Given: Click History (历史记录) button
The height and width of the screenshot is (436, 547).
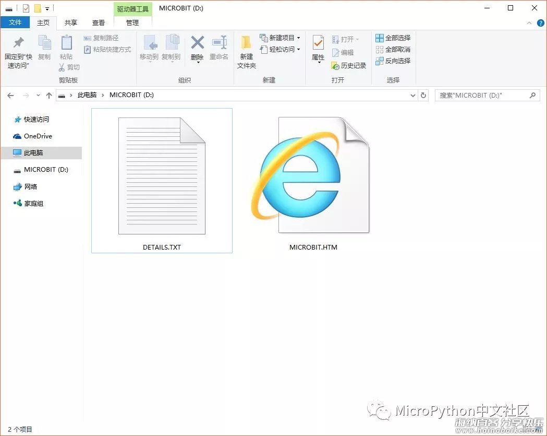Looking at the screenshot, I should tap(348, 66).
